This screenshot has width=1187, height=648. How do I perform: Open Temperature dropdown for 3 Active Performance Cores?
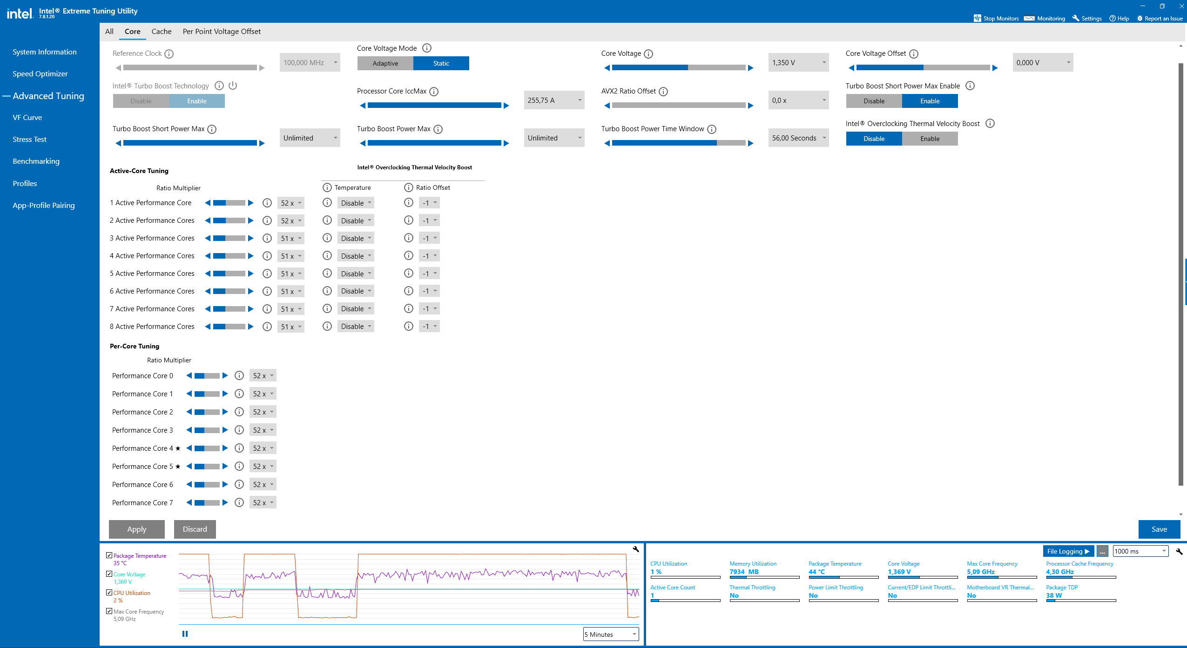click(356, 238)
